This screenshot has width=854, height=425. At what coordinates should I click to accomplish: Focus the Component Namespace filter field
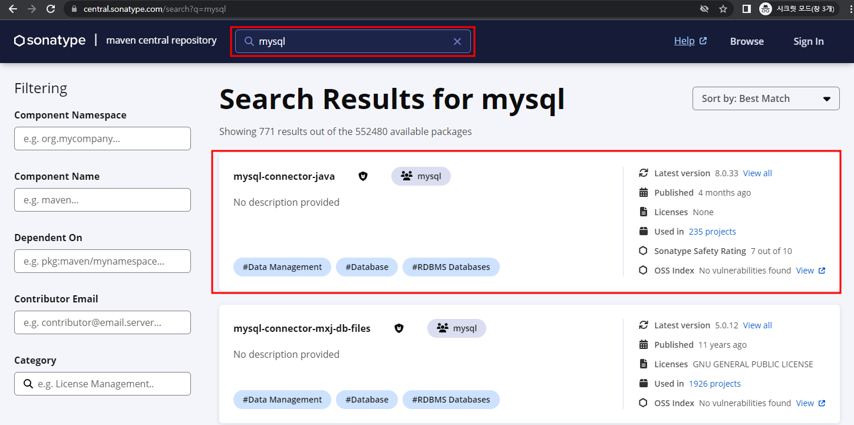[103, 139]
